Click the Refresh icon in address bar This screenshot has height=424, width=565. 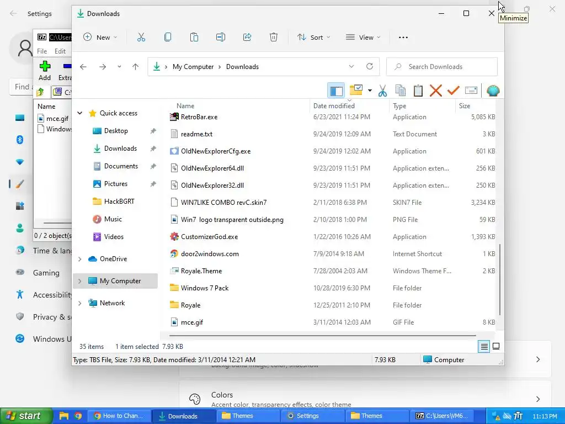(x=369, y=66)
